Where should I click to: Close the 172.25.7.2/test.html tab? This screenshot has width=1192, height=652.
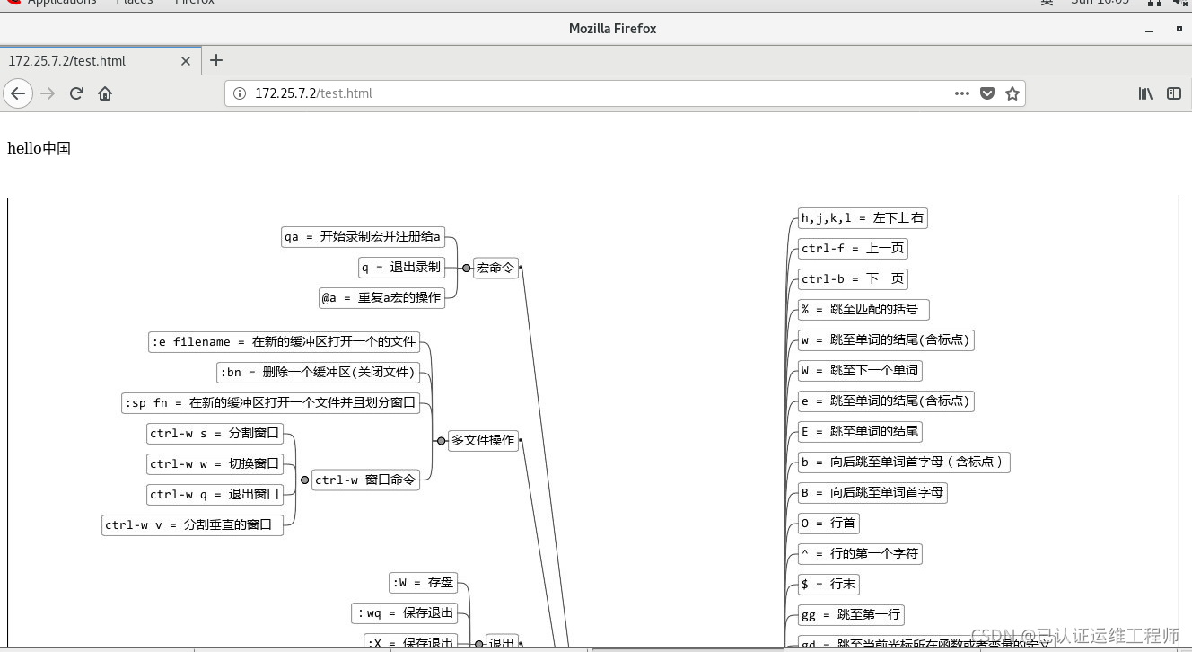click(x=186, y=61)
